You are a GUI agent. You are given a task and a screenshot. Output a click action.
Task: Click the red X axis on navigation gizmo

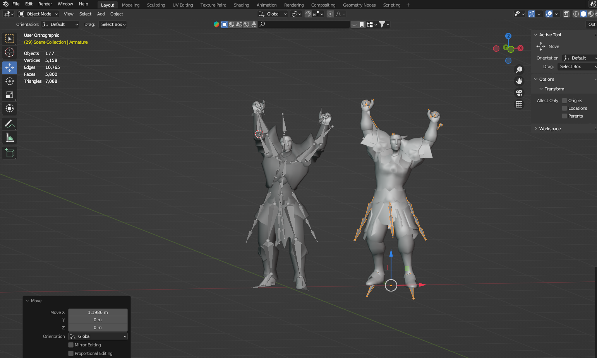[x=520, y=48]
